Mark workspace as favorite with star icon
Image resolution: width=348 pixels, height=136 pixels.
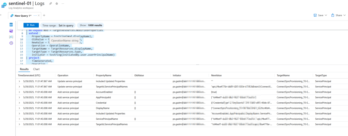[x=56, y=4]
